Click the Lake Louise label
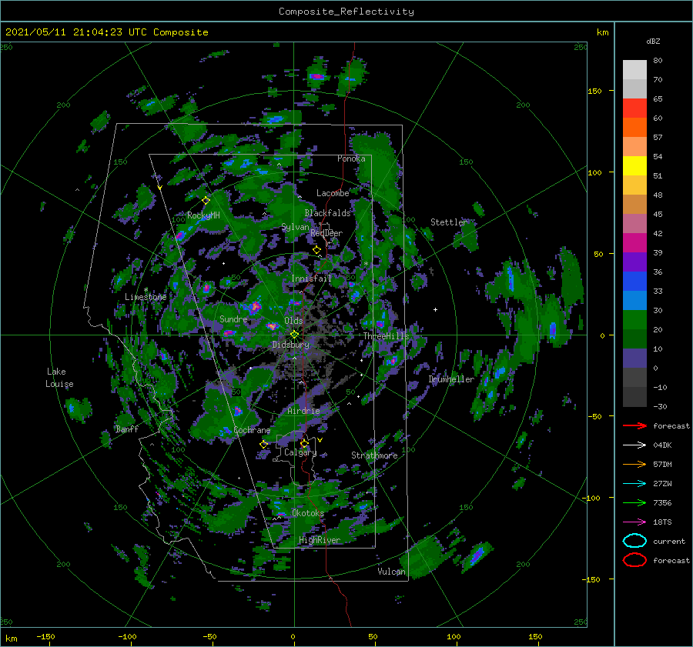693x647 pixels. coord(59,378)
